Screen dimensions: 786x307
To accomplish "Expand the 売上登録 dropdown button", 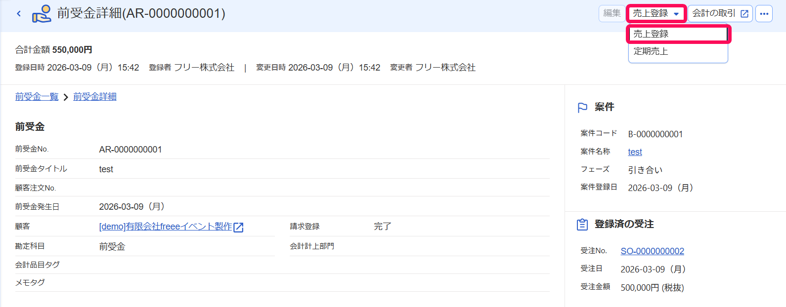I will point(656,14).
